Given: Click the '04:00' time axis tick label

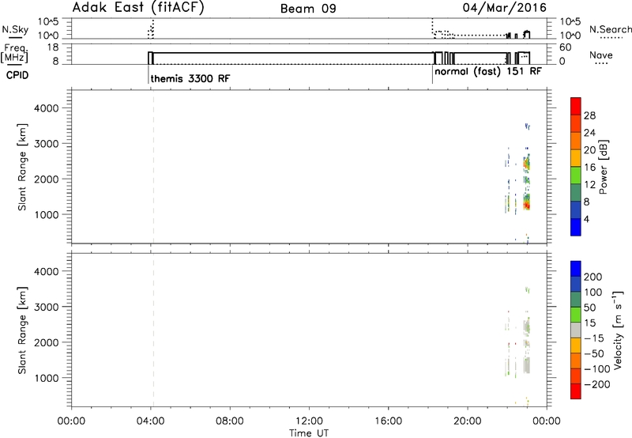Looking at the screenshot, I should [x=150, y=421].
